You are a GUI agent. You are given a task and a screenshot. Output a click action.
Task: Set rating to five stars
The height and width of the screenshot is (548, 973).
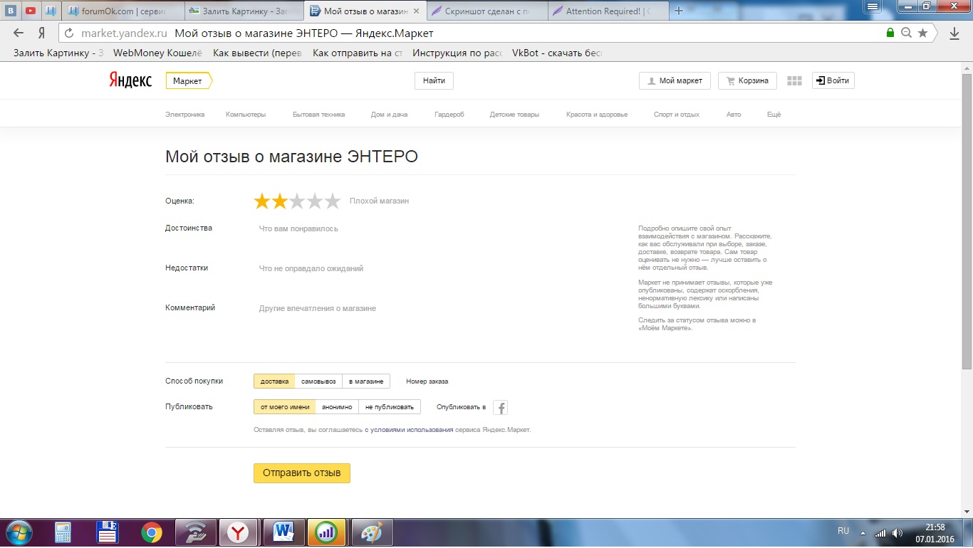[x=333, y=201]
